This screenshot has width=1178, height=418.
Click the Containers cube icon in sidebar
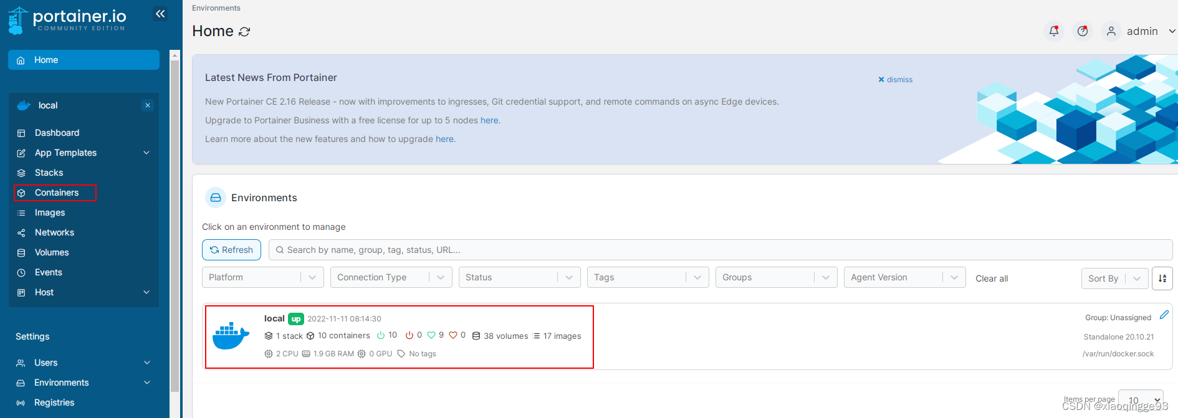tap(21, 193)
